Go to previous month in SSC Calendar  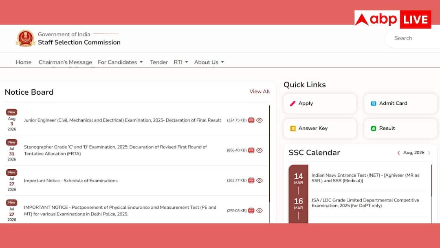pos(398,153)
